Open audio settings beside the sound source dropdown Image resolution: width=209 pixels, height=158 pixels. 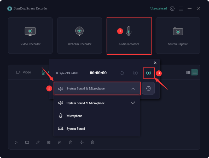pos(148,88)
